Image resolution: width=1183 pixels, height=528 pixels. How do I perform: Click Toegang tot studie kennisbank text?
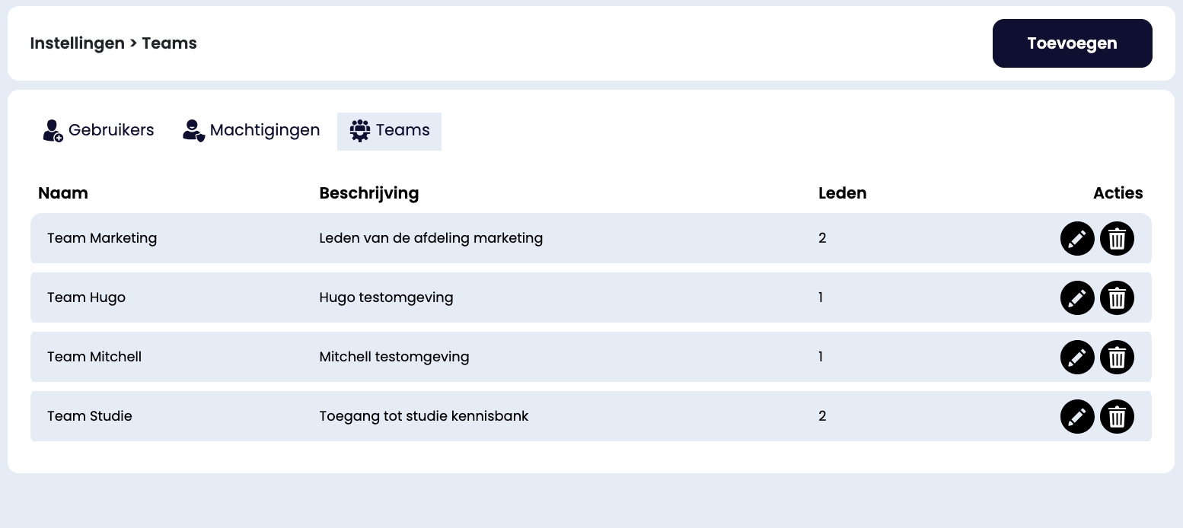424,416
